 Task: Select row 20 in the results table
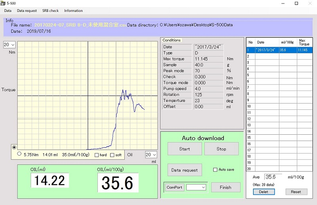279,169
